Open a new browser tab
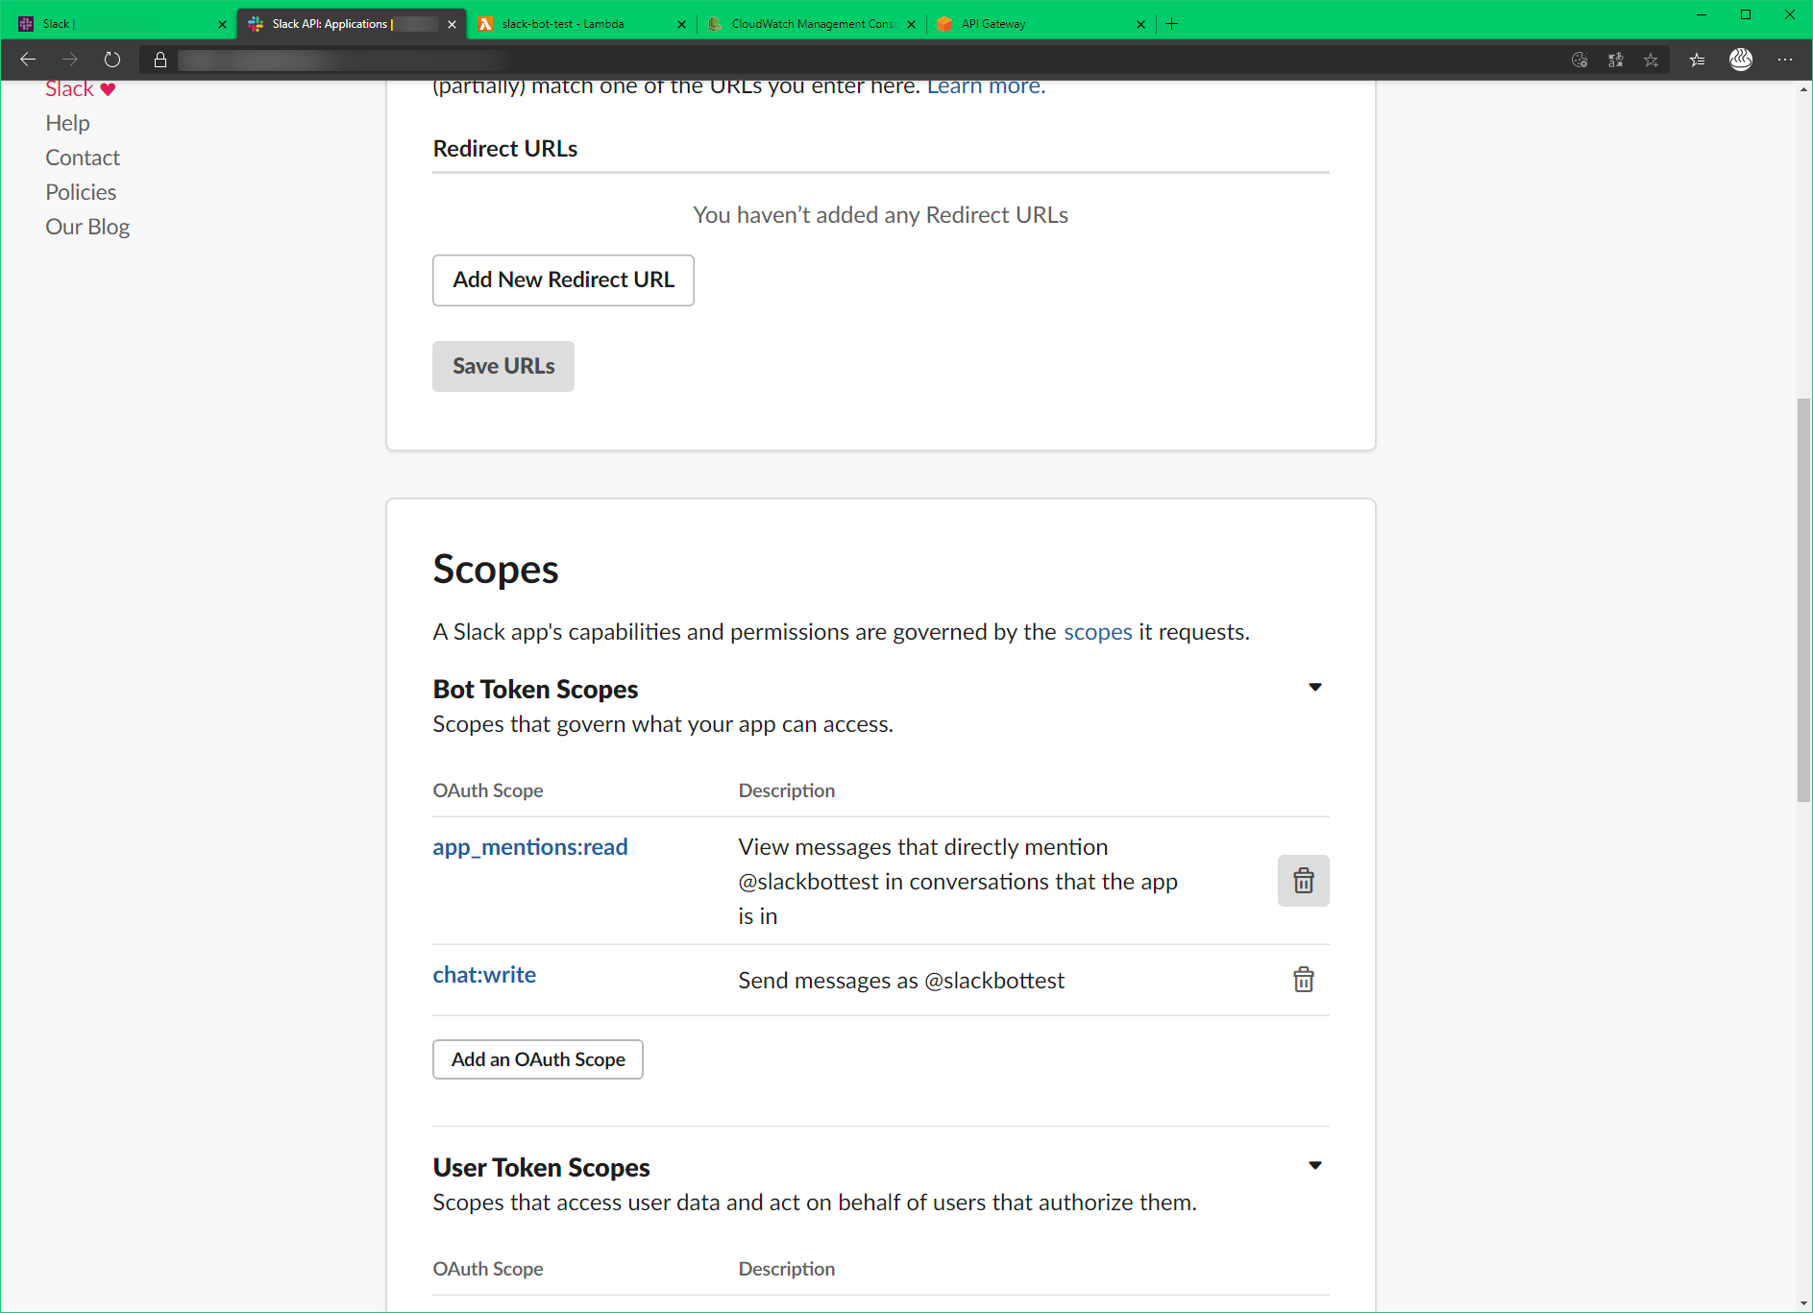Screen dimensions: 1813x1313 [1171, 23]
